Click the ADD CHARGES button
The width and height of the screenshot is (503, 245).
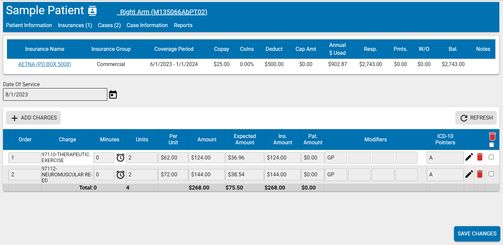coord(33,118)
